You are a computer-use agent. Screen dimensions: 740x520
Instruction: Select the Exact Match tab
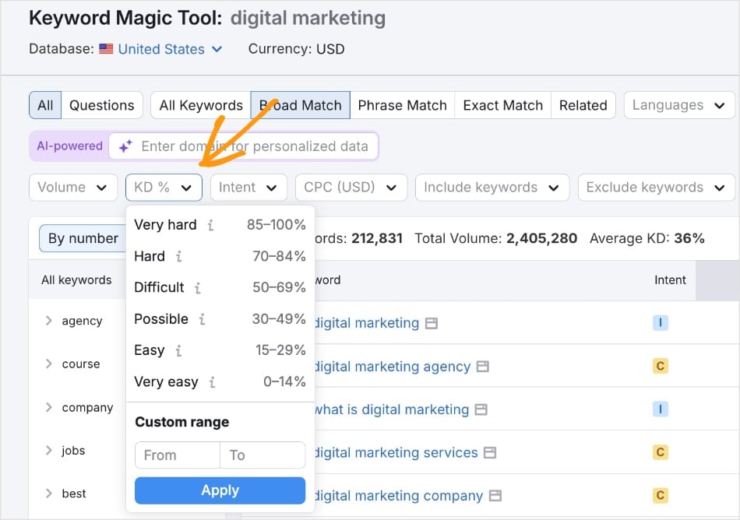point(502,104)
